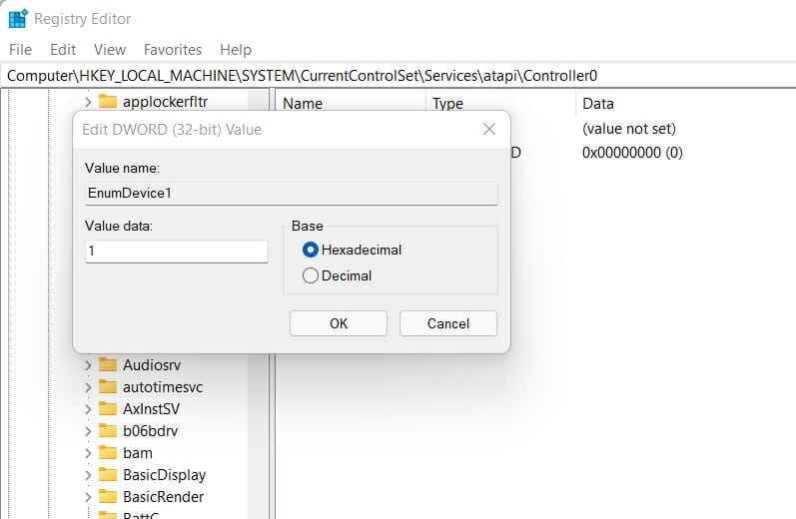Click the applockerfltr folder icon

pos(108,102)
